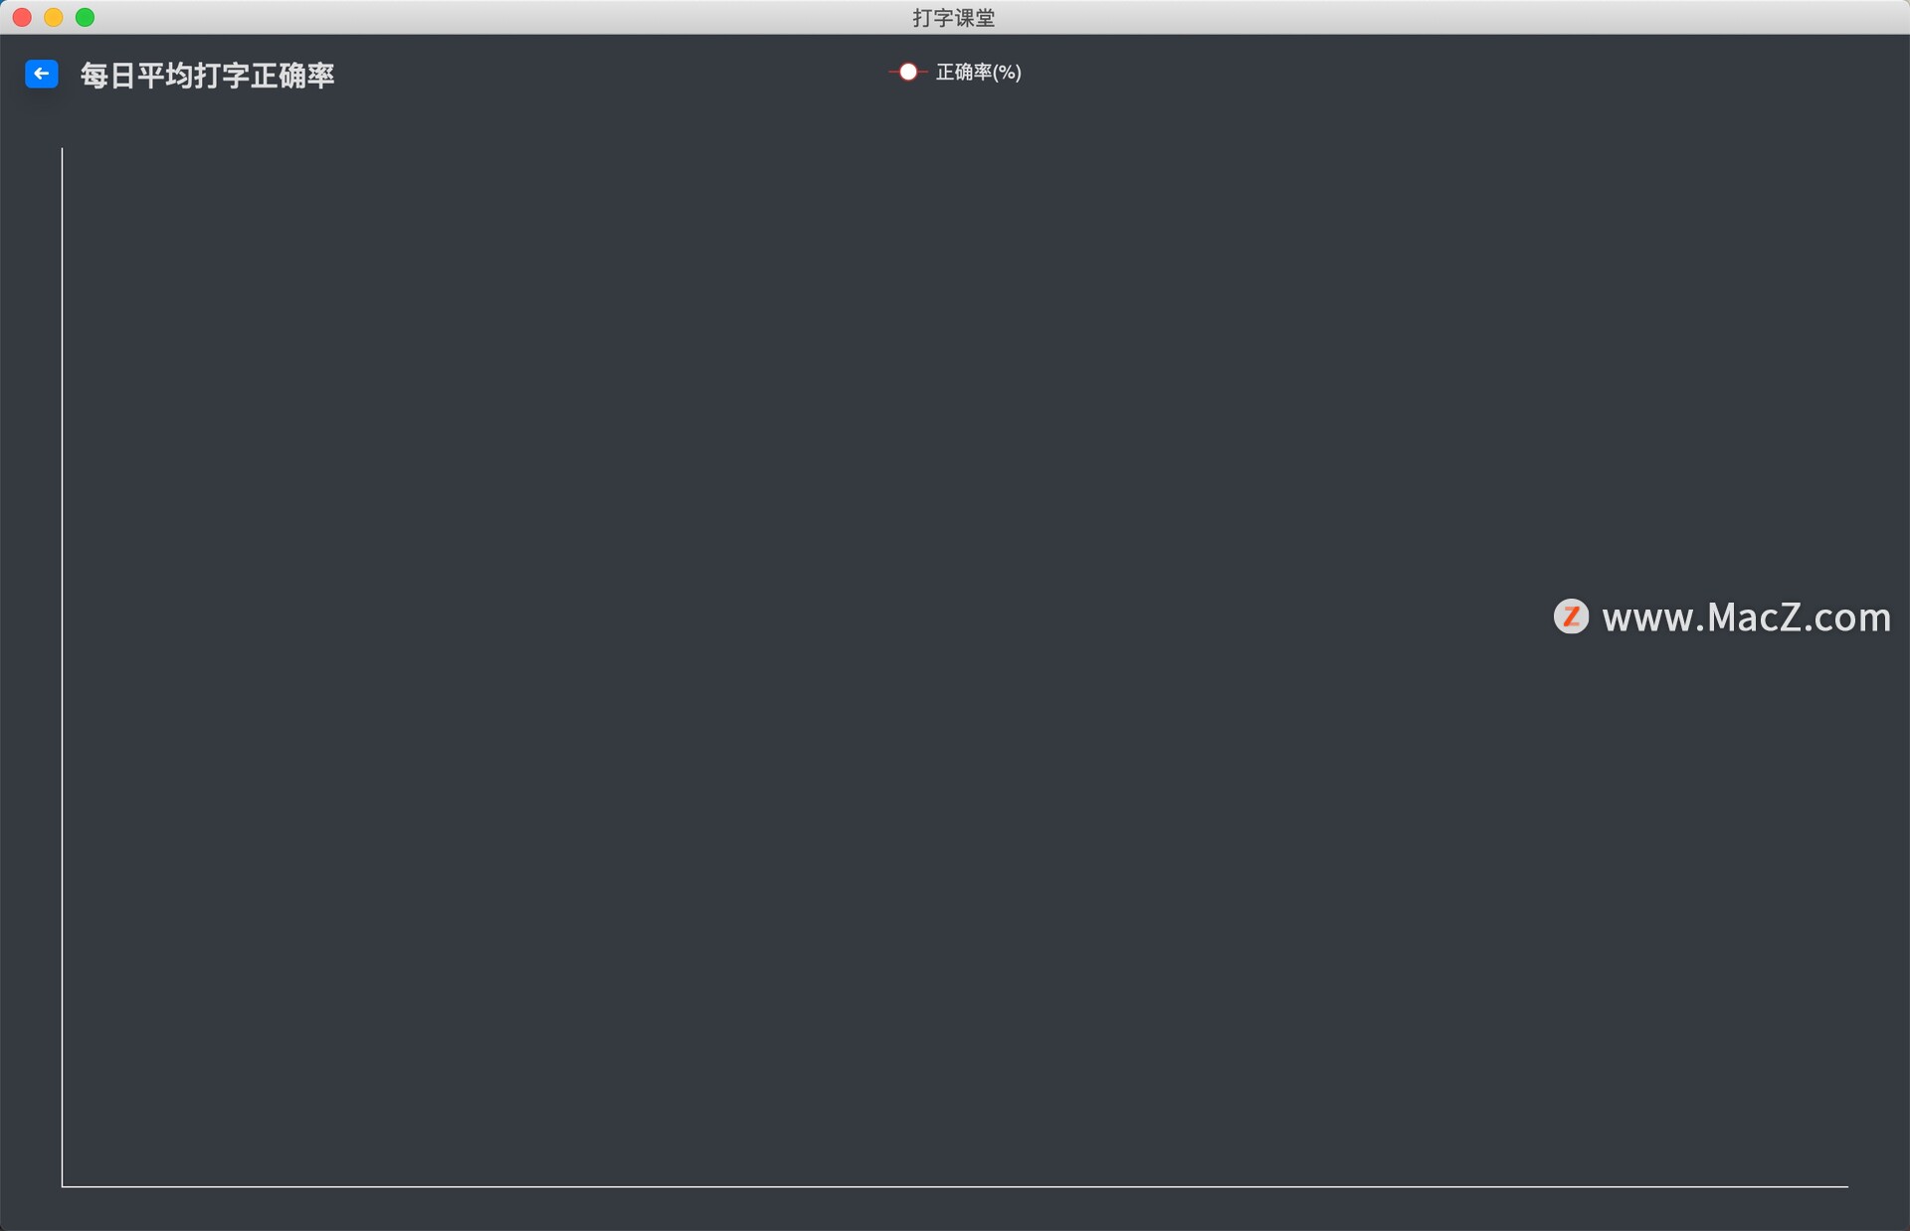Open the www.MacZ.com watermark link

pyautogui.click(x=1746, y=617)
